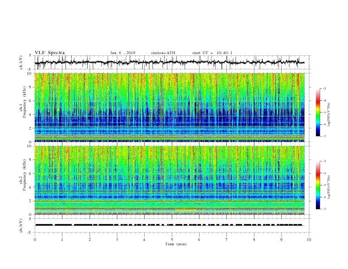This screenshot has height=269, width=348.
Task: Click inside the ch.1 spectrogram panel
Action: [170, 107]
